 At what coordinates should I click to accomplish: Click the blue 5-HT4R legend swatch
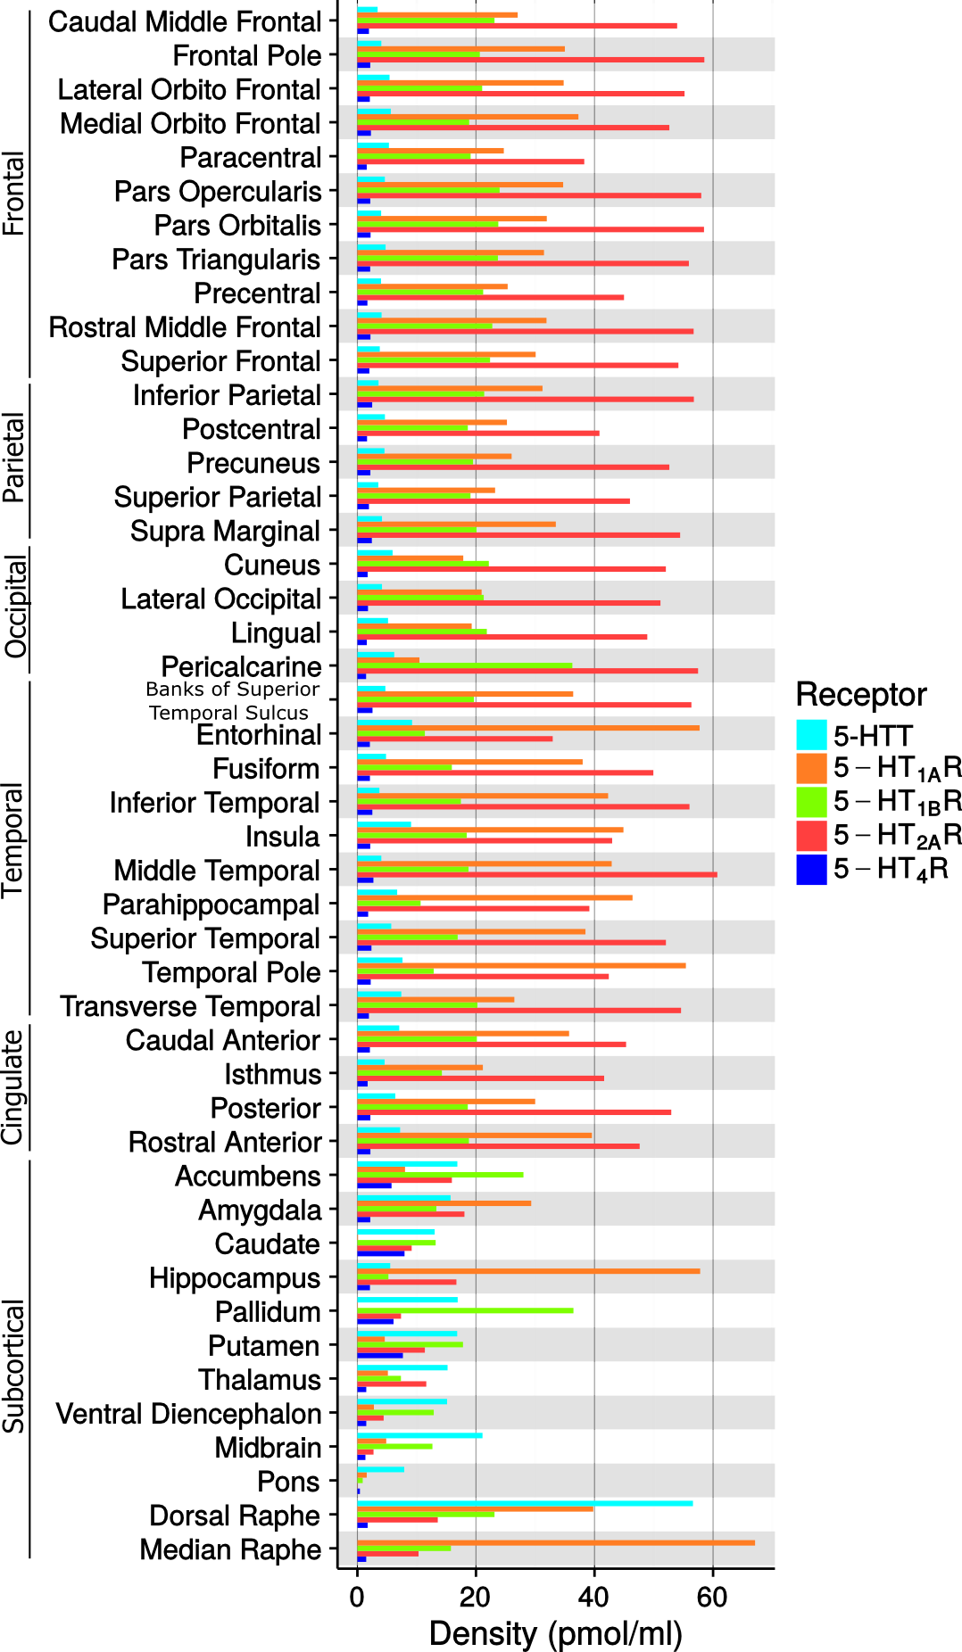tap(811, 869)
